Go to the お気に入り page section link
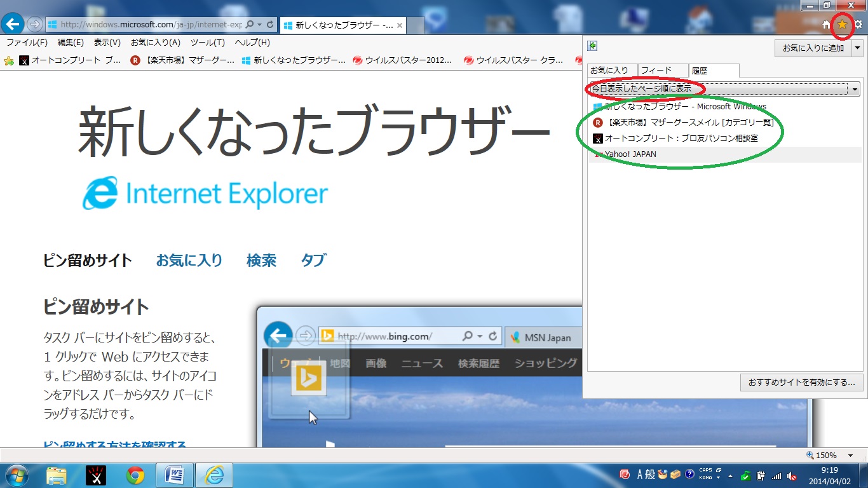868x488 pixels. (x=189, y=261)
